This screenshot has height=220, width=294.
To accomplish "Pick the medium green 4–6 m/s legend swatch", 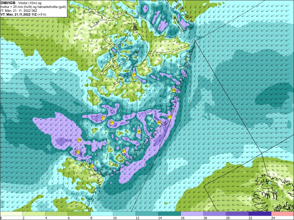I will click(56, 214).
